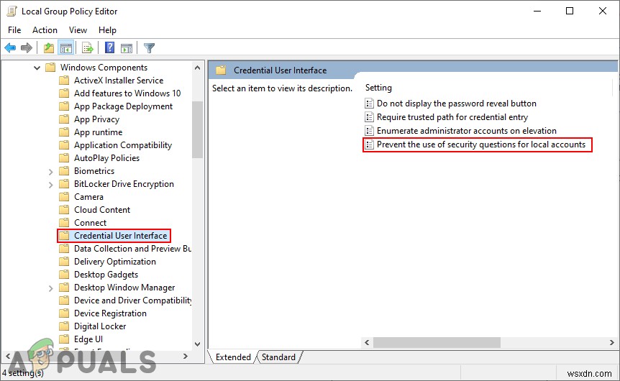Viewport: 620px width, 381px height.
Task: Open the File menu
Action: pos(14,30)
